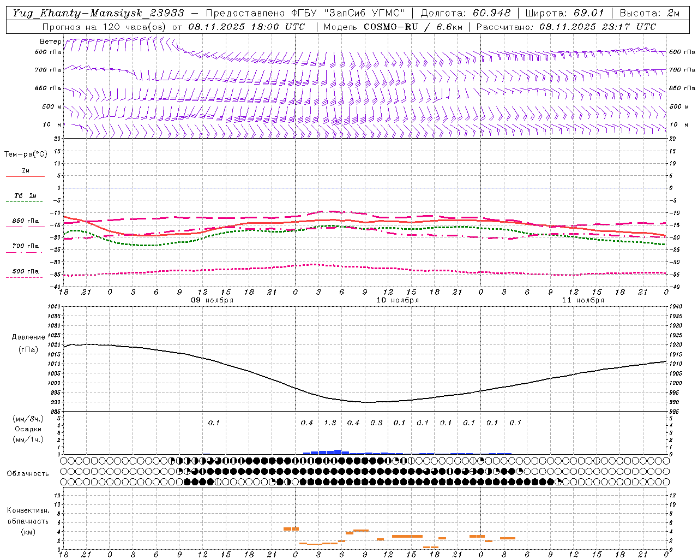The width and height of the screenshot is (698, 559).
Task: Select the 1.3 precipitation amount value
Action: [330, 423]
